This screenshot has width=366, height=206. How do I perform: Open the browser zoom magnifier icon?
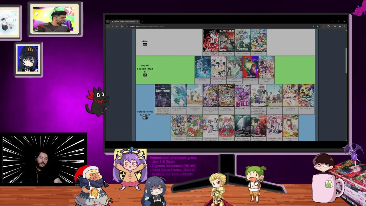[x=313, y=26]
